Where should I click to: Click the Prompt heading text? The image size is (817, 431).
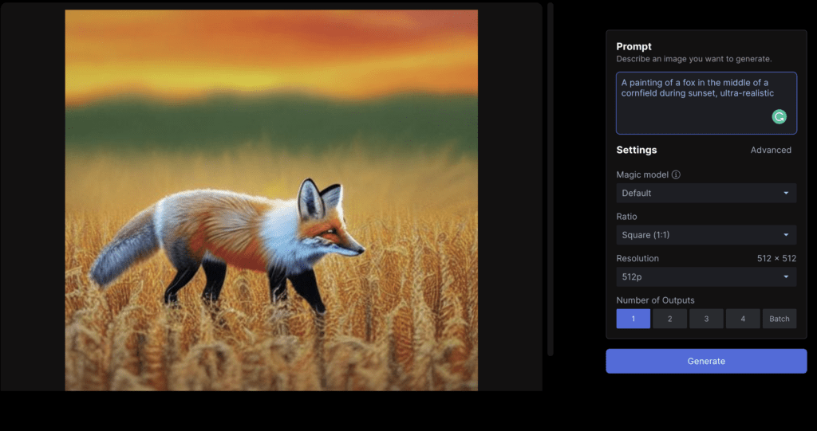633,47
